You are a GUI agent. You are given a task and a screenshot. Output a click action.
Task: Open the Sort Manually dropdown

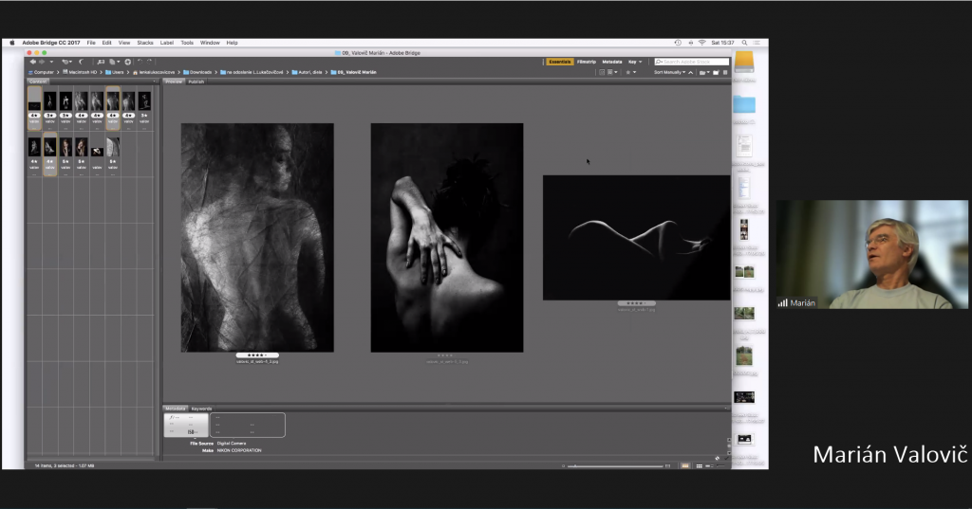click(x=669, y=72)
